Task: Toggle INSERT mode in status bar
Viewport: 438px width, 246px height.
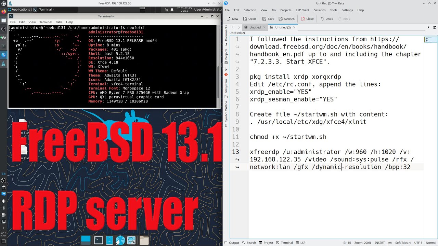Action: 380,243
